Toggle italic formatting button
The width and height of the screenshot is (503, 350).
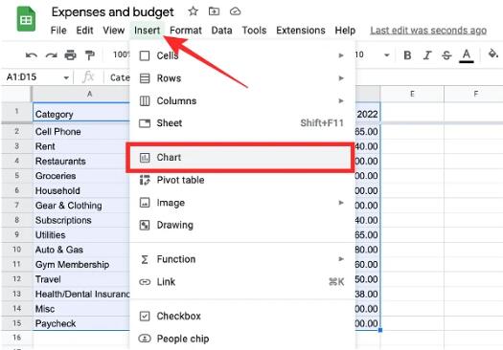[x=426, y=55]
